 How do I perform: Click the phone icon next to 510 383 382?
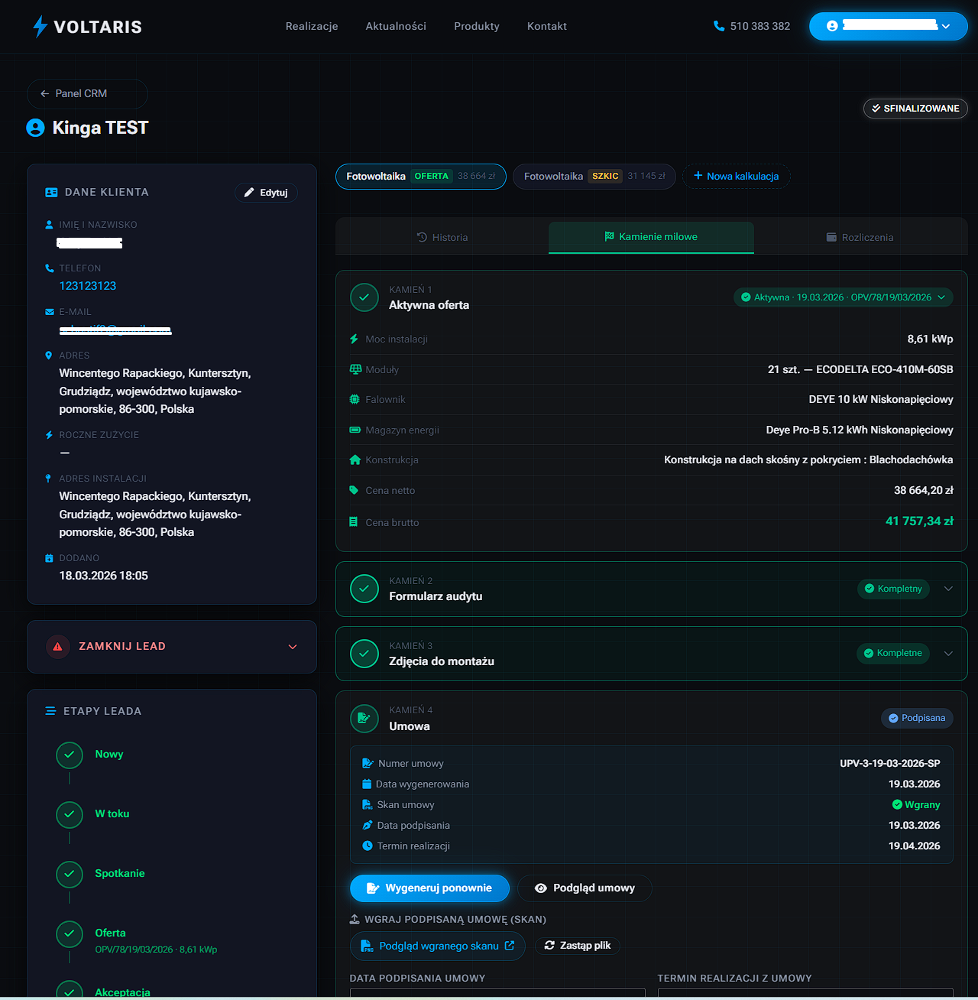tap(719, 26)
